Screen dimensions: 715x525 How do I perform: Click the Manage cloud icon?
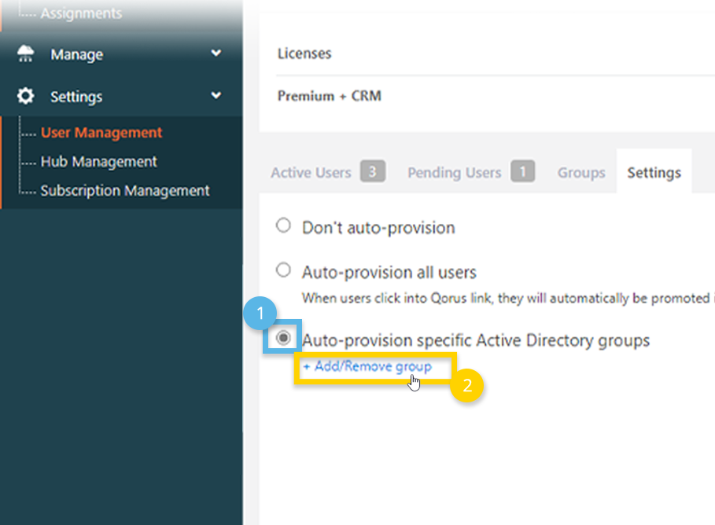pyautogui.click(x=25, y=53)
